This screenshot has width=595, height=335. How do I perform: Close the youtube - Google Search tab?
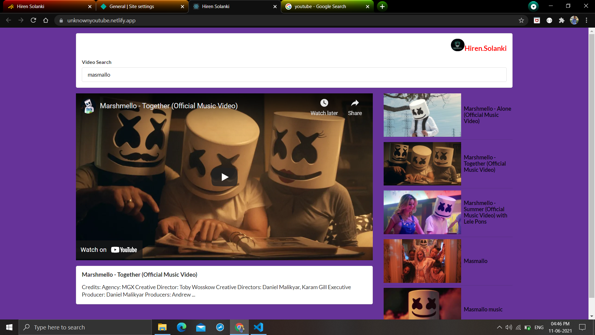click(x=368, y=7)
